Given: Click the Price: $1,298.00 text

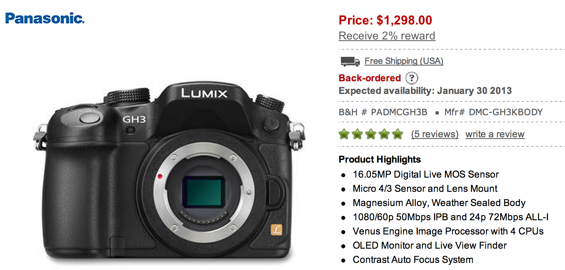Looking at the screenshot, I should (385, 20).
